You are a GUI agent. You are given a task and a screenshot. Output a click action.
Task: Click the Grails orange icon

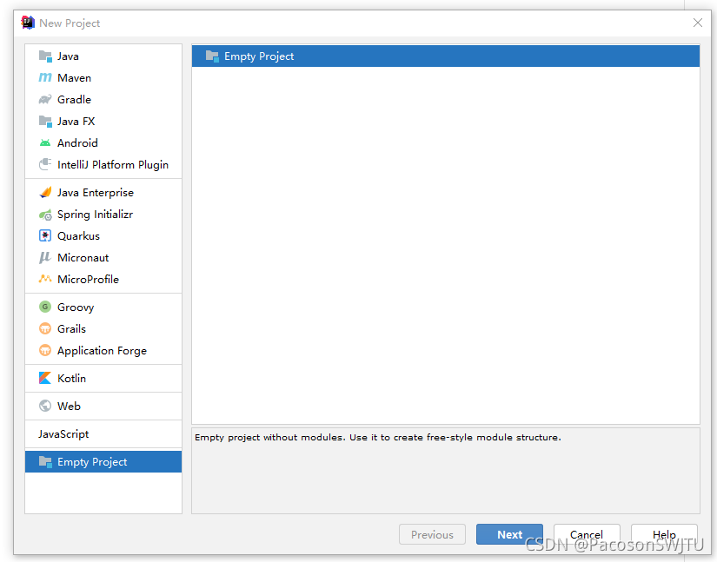point(45,328)
